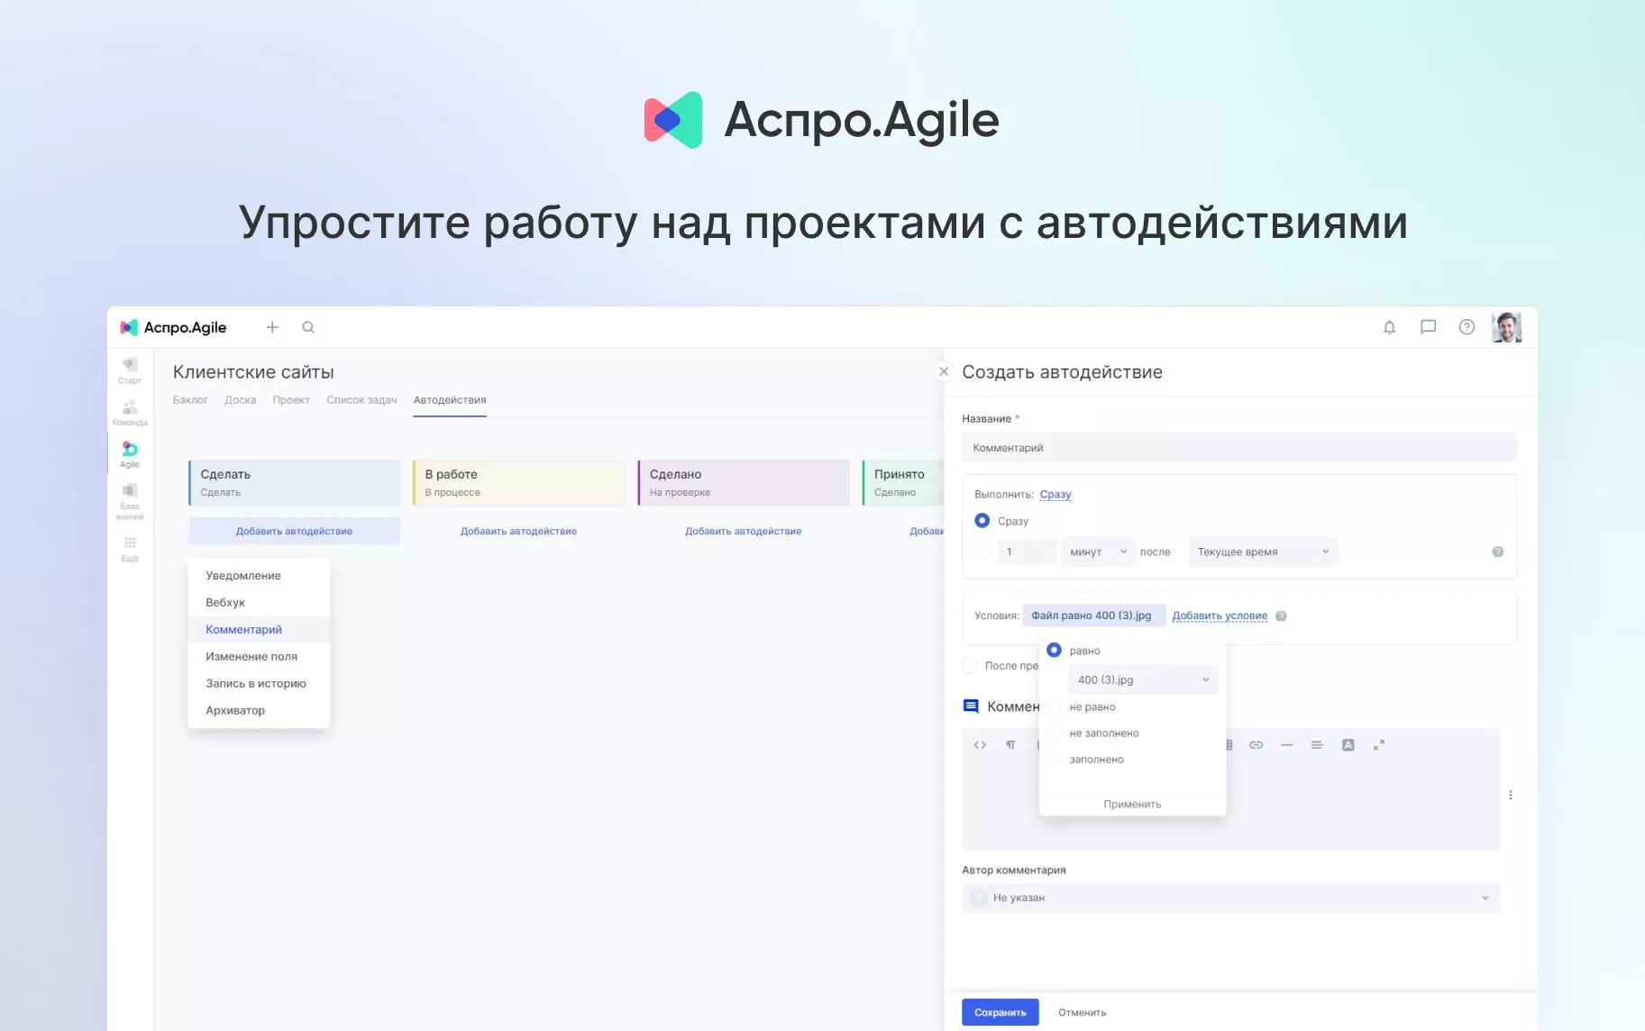Expand the comment editor to fullscreen

tap(1378, 744)
